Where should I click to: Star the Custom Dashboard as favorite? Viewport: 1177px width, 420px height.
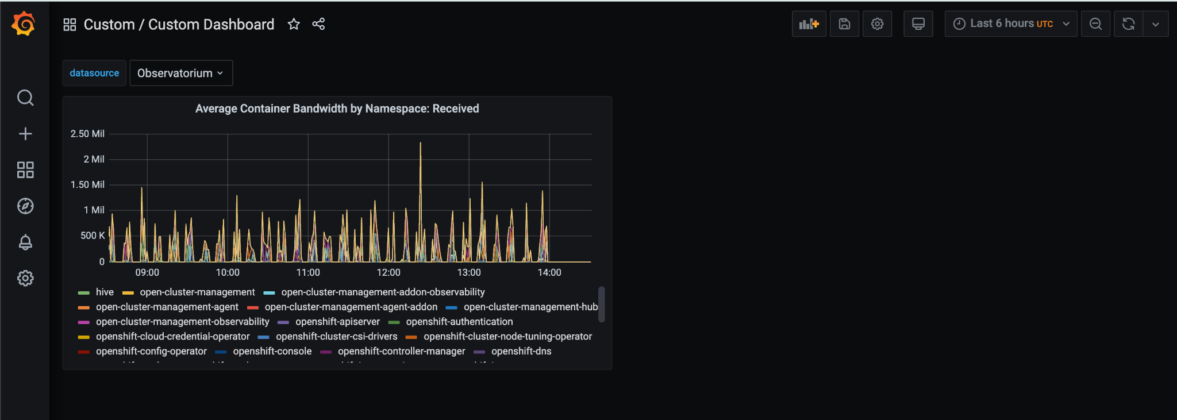coord(294,24)
